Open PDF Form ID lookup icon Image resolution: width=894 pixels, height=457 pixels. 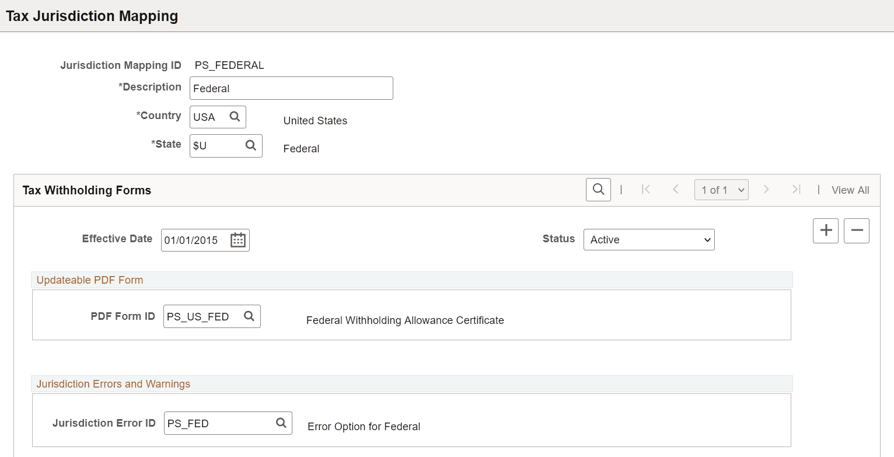pos(249,316)
